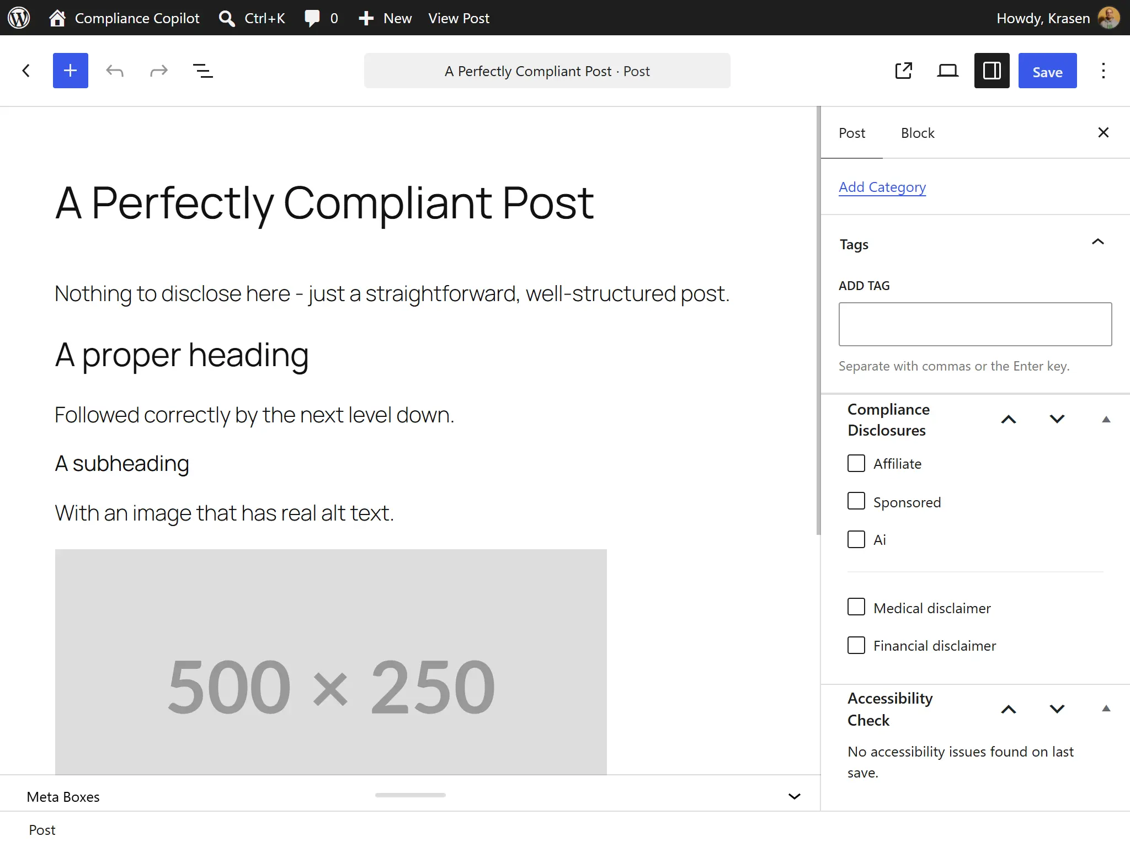Click Krasen's user avatar
The width and height of the screenshot is (1130, 847).
(1108, 18)
